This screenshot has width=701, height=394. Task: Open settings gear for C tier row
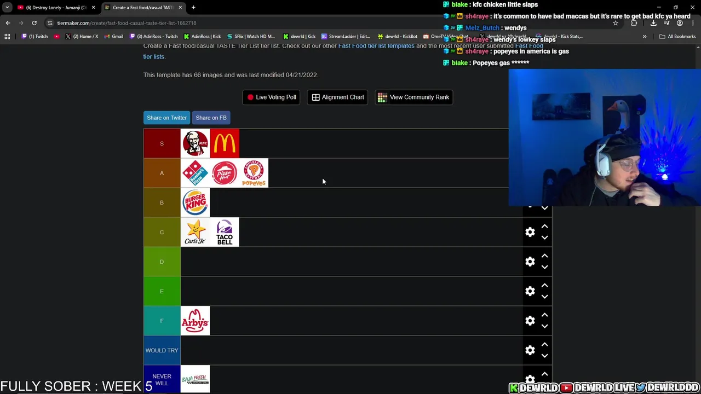(530, 232)
